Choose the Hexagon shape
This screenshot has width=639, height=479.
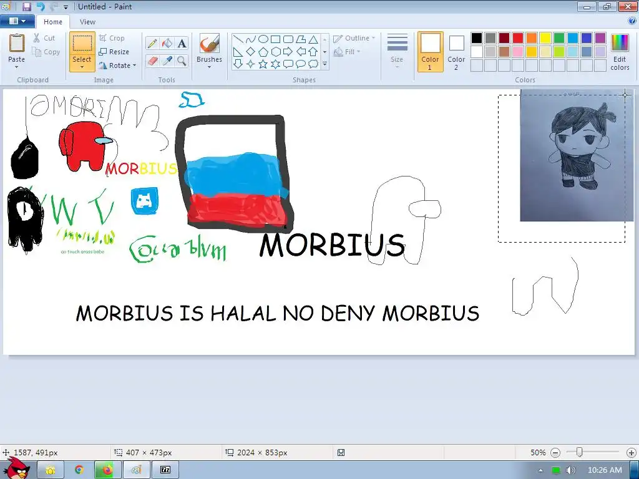tap(275, 52)
